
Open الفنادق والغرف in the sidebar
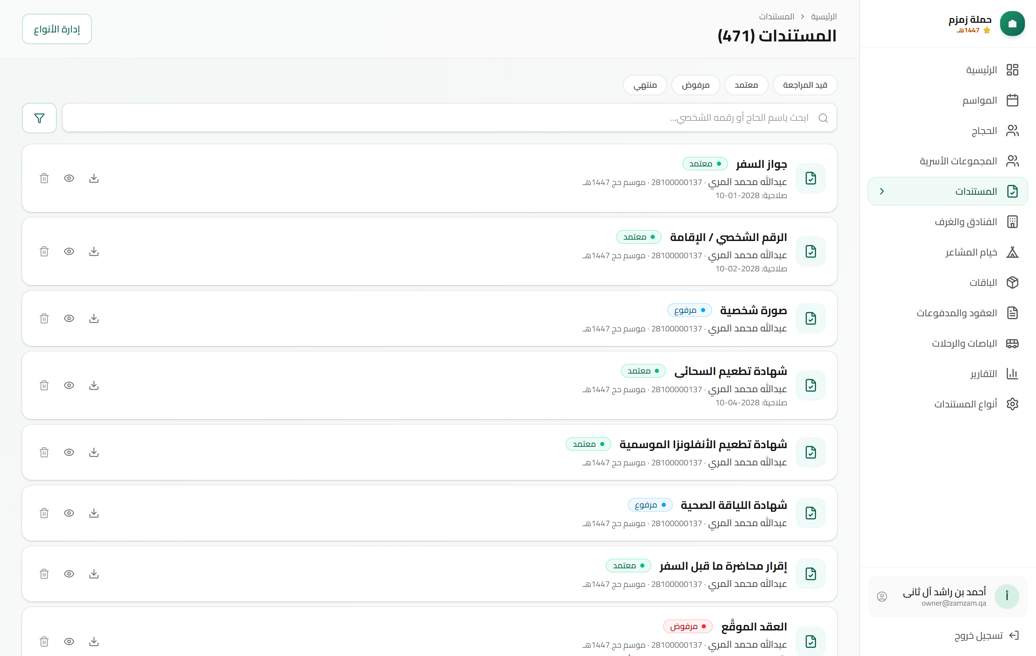pos(948,222)
